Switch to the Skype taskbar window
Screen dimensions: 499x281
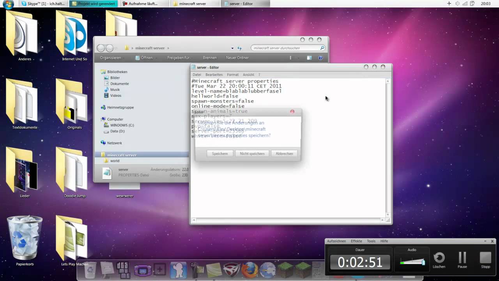[x=43, y=4]
